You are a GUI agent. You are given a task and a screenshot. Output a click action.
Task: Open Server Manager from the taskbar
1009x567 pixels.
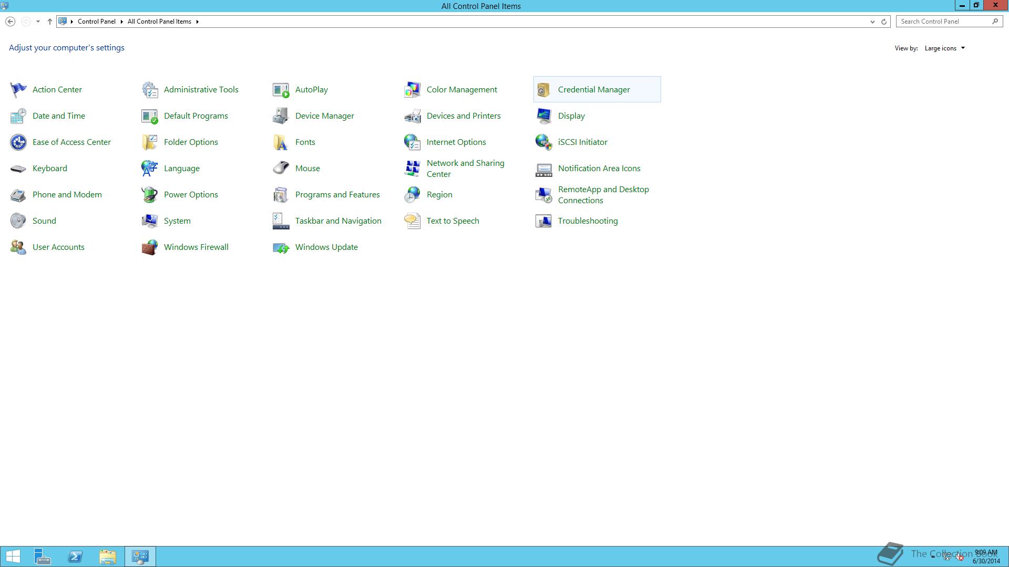tap(43, 556)
